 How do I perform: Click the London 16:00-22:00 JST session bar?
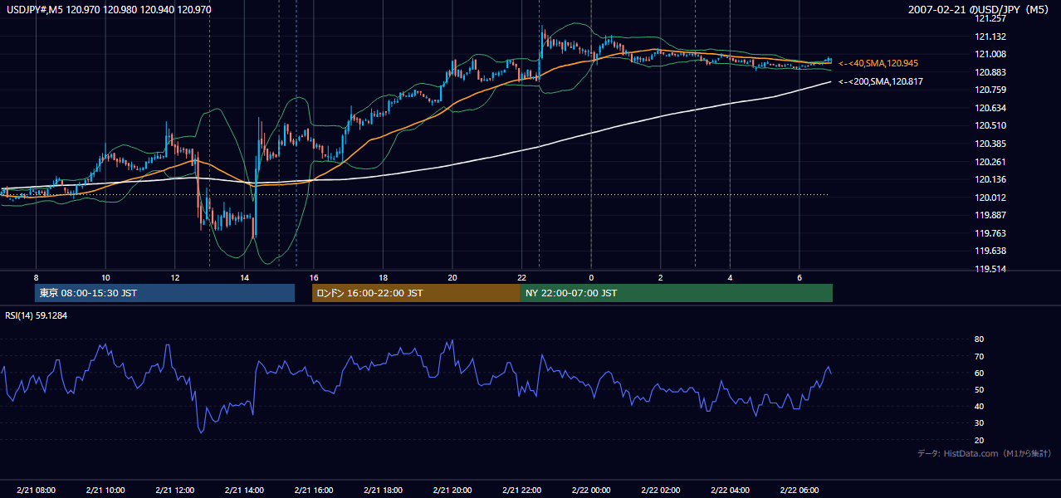416,293
